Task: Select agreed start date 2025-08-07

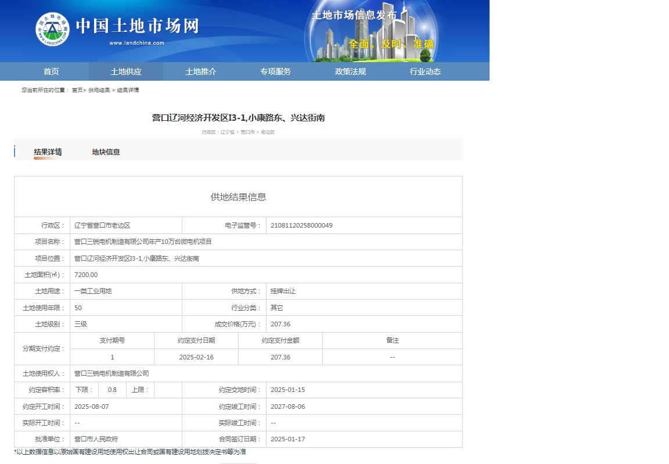Action: 91,407
